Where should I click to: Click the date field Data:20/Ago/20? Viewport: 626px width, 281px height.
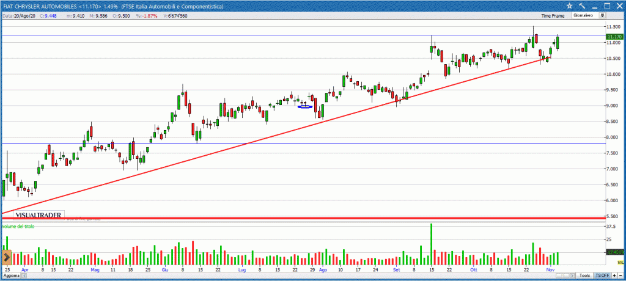coord(20,16)
